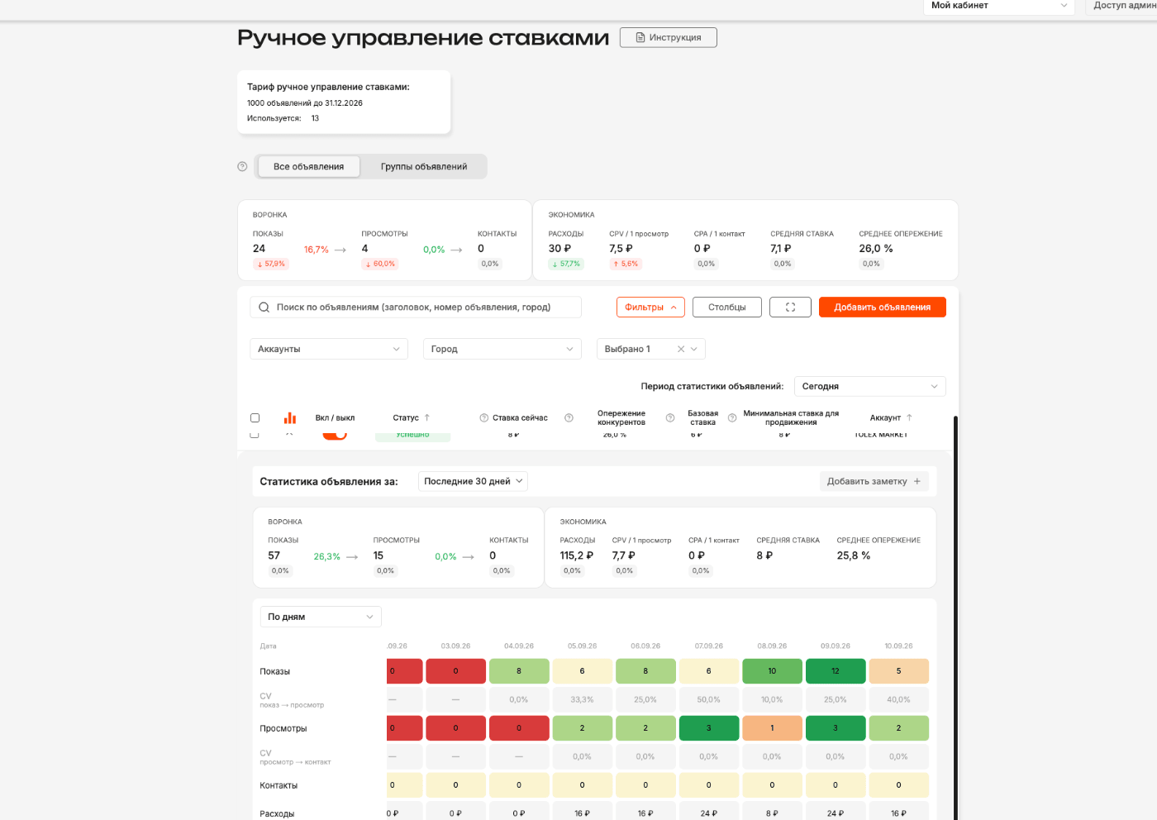Click the help icon left of 'Опережение конкурентов'
The image size is (1157, 820).
pos(569,418)
